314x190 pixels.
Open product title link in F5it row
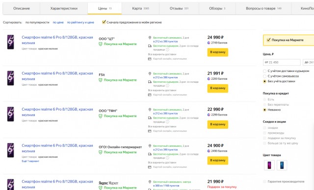[57, 76]
